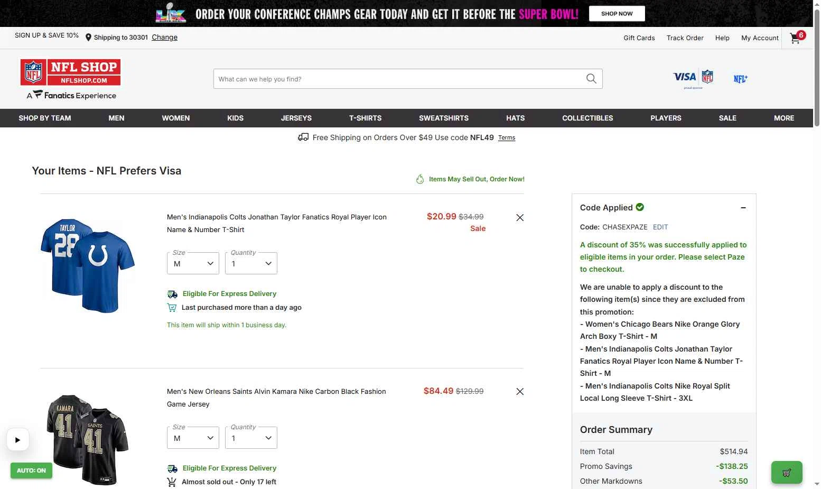Remove the Jonathan Taylor T-Shirt with X icon

[520, 217]
